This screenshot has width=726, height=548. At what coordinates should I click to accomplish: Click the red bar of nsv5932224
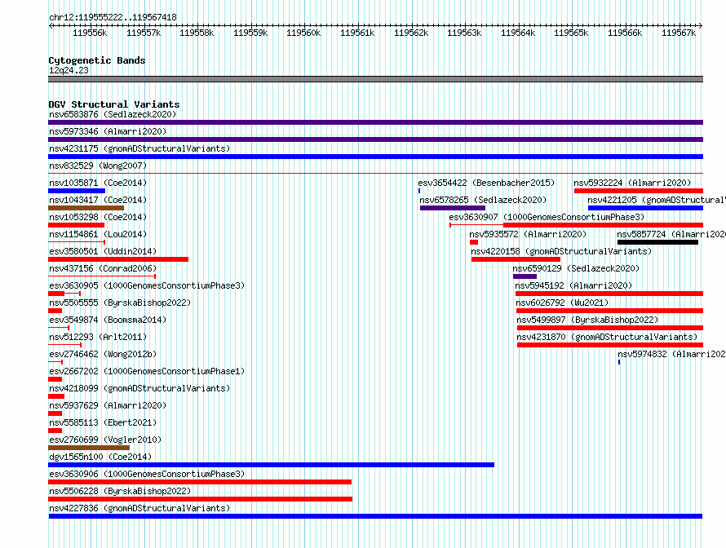(x=639, y=191)
